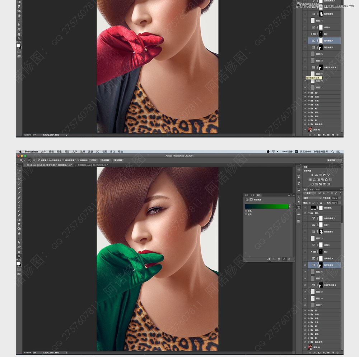The image size is (359, 357).
Task: Create a new layer with the new layer icon
Action: [333, 353]
